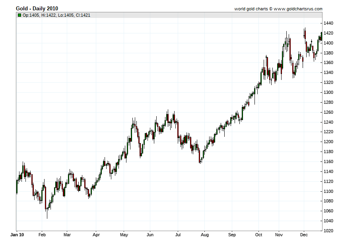The image size is (338, 245).
Task: Select the 'May' month axis label
Action: point(124,235)
